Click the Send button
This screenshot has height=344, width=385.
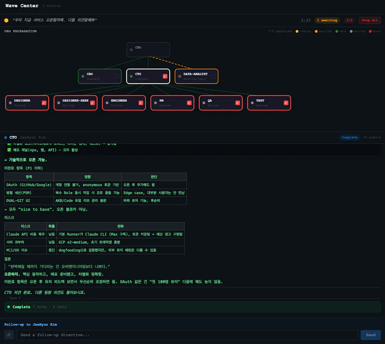[370, 335]
